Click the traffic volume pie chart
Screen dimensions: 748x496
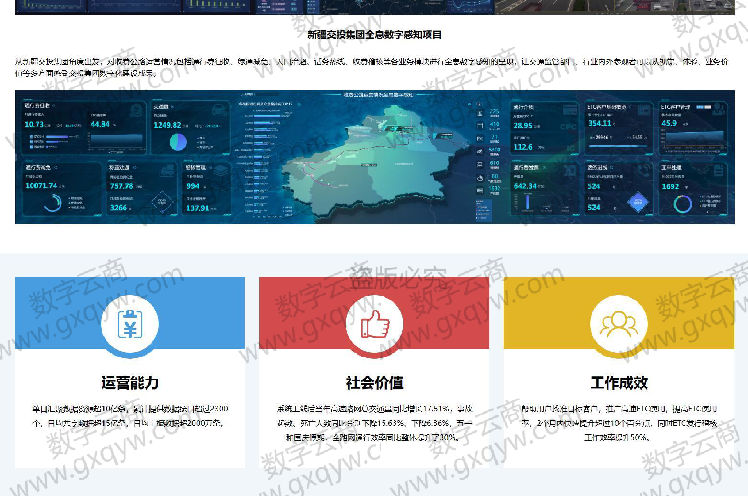pos(178,142)
